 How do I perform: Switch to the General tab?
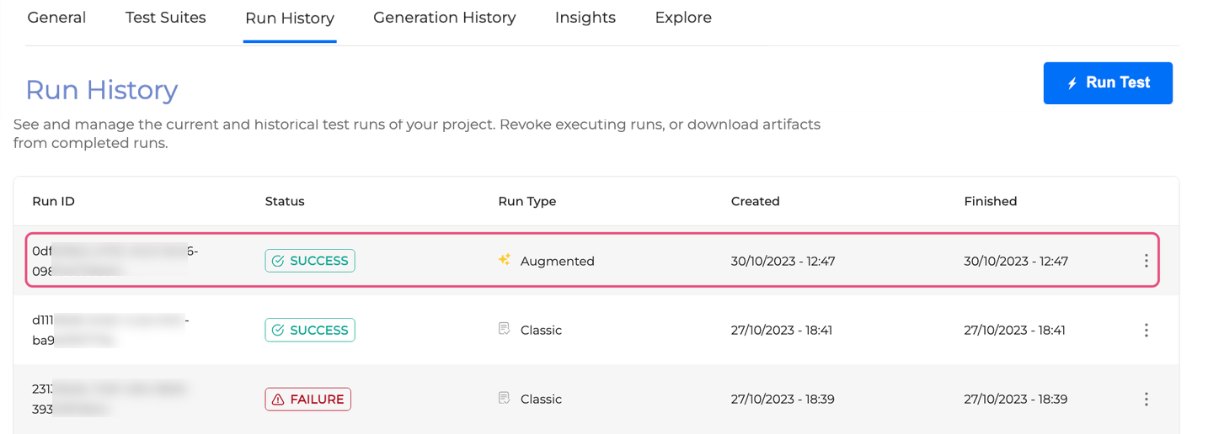56,18
